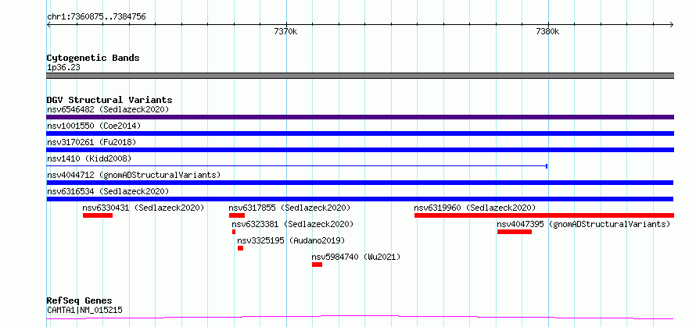Click the blue nsv4044712 variant bar
Viewport: 696px width, 327px height.
[360, 183]
